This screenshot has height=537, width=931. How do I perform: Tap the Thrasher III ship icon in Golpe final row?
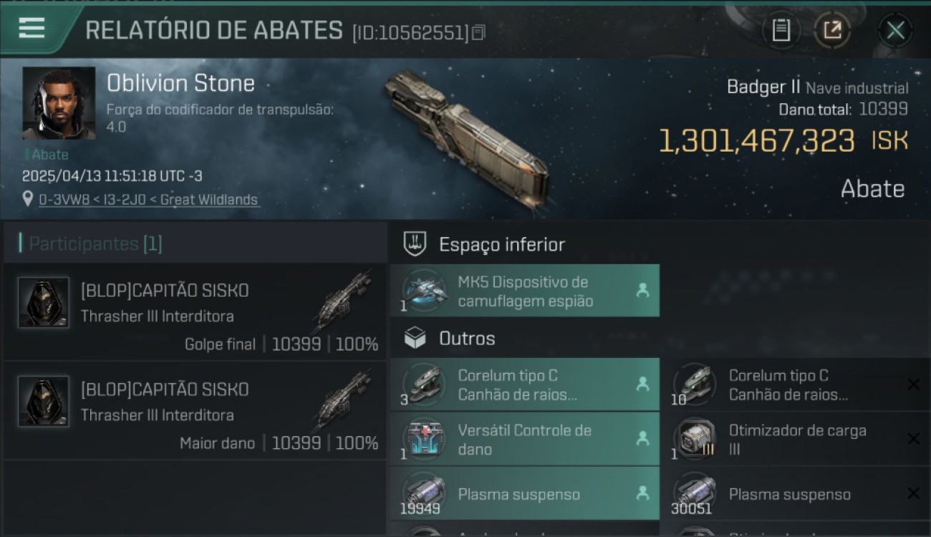click(342, 301)
